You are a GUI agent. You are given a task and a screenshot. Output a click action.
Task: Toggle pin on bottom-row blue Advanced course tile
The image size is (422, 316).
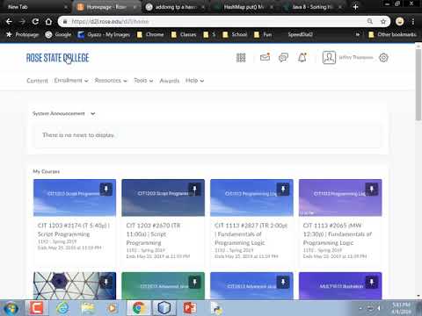[x=283, y=282]
